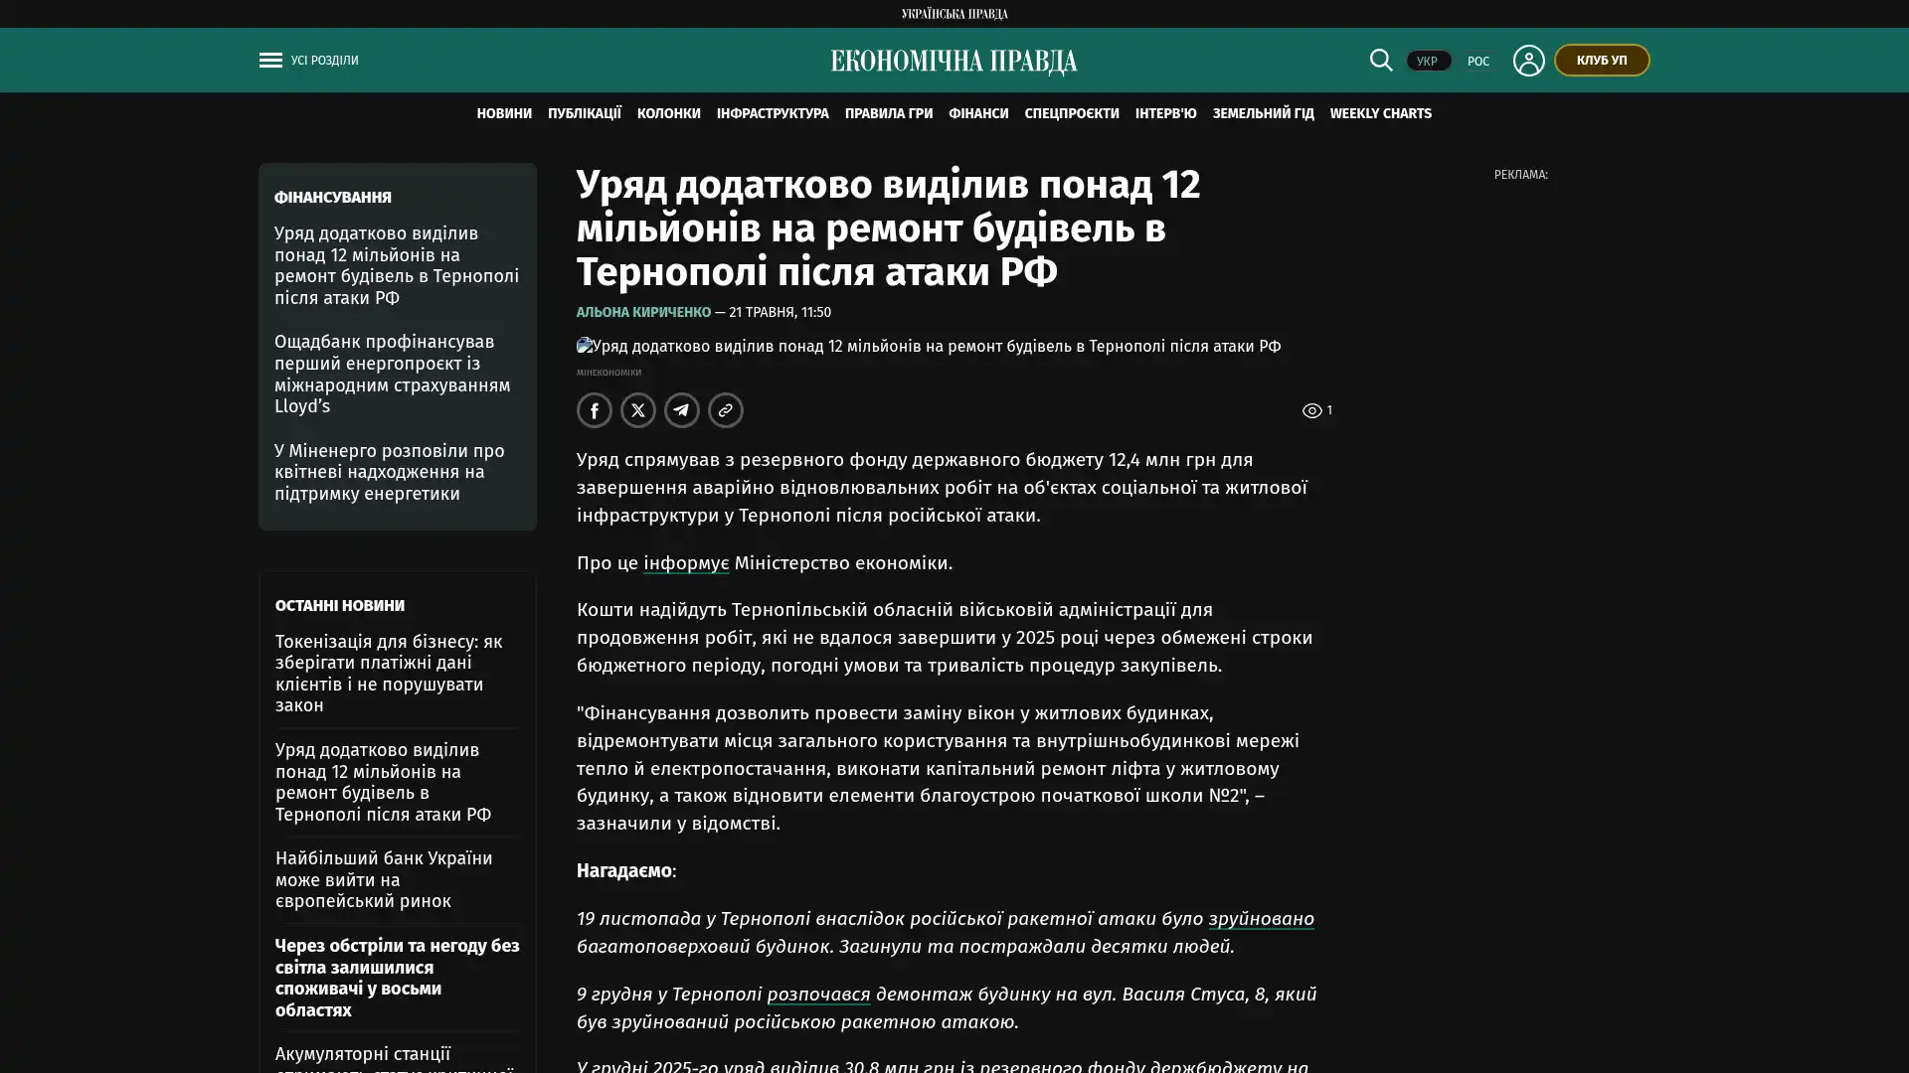This screenshot has width=1909, height=1073.
Task: Go to the Фінанси section
Action: coord(978,114)
